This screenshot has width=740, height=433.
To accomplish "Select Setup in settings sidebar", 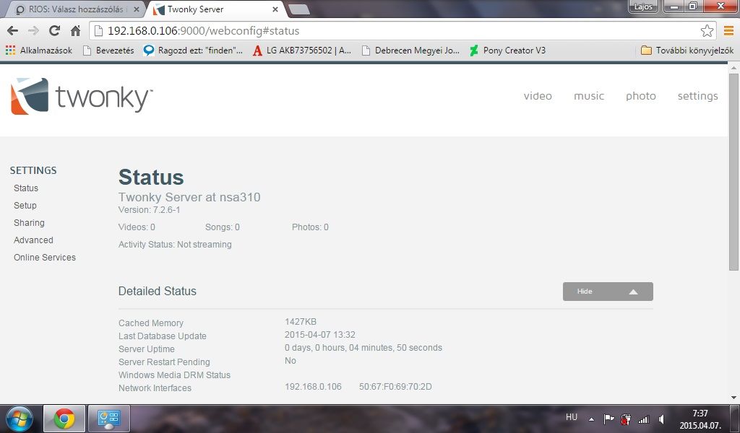I will pyautogui.click(x=25, y=206).
